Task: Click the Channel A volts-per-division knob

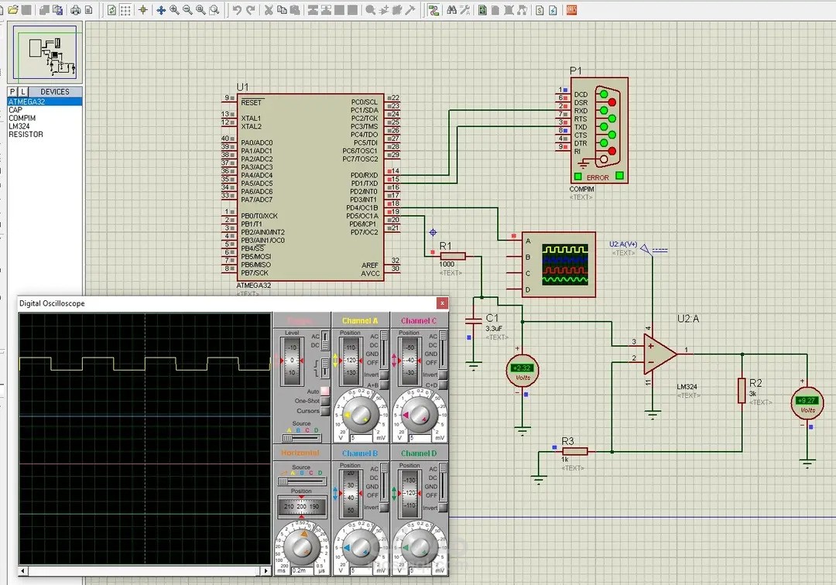Action: point(360,414)
